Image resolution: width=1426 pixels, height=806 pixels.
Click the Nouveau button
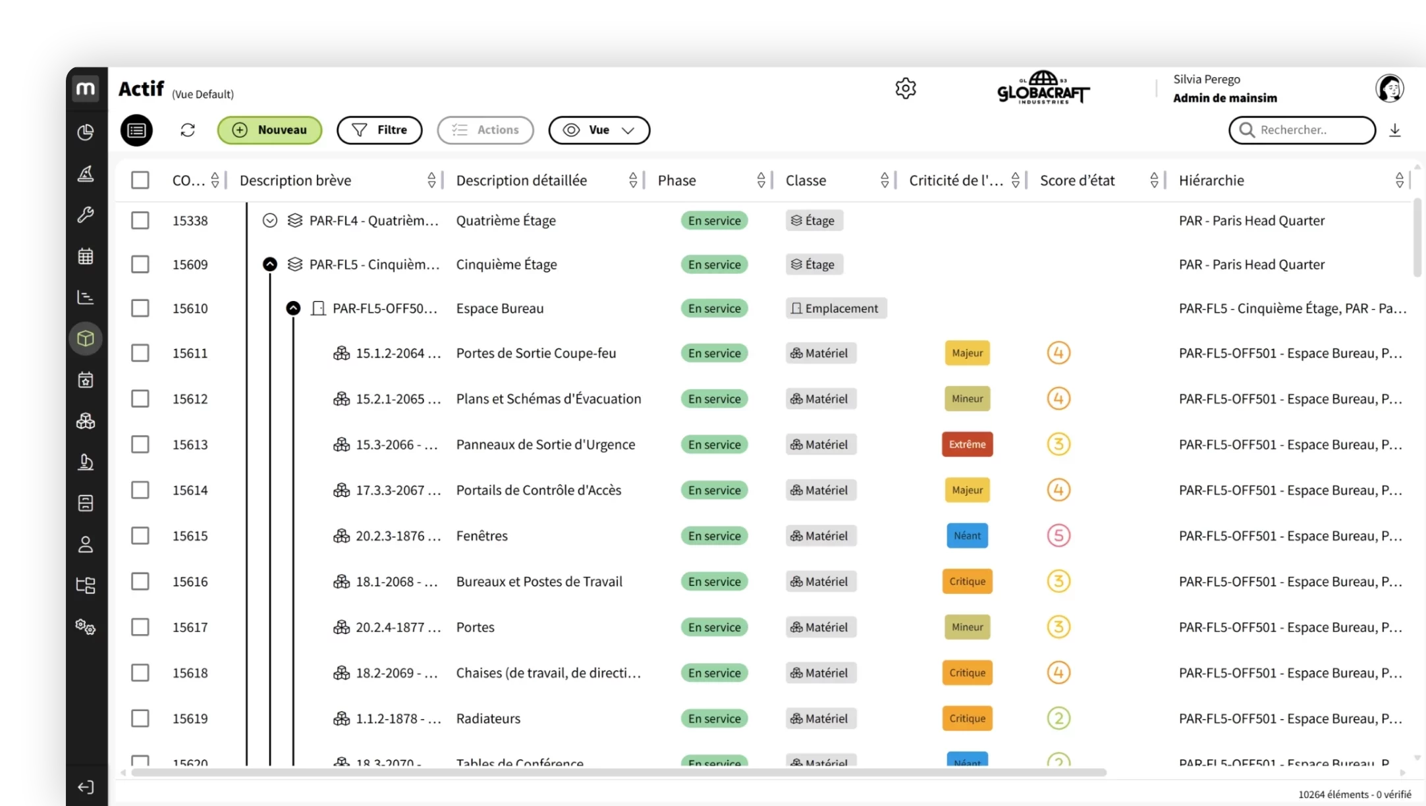pyautogui.click(x=269, y=130)
